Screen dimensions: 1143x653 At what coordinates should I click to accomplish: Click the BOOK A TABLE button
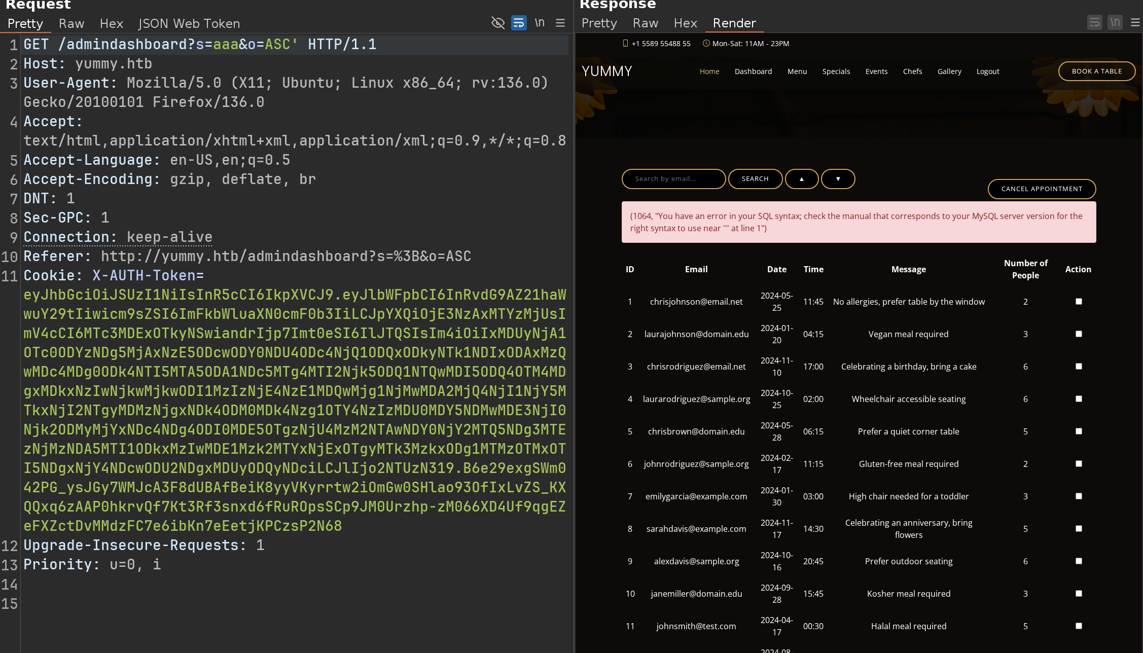1096,71
